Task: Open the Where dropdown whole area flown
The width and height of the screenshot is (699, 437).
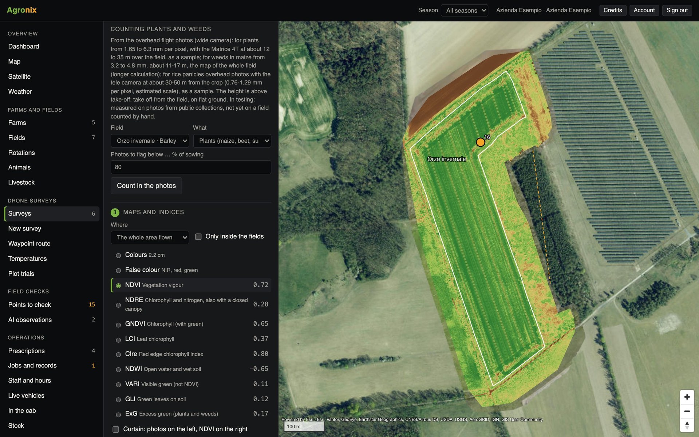Action: pos(150,237)
